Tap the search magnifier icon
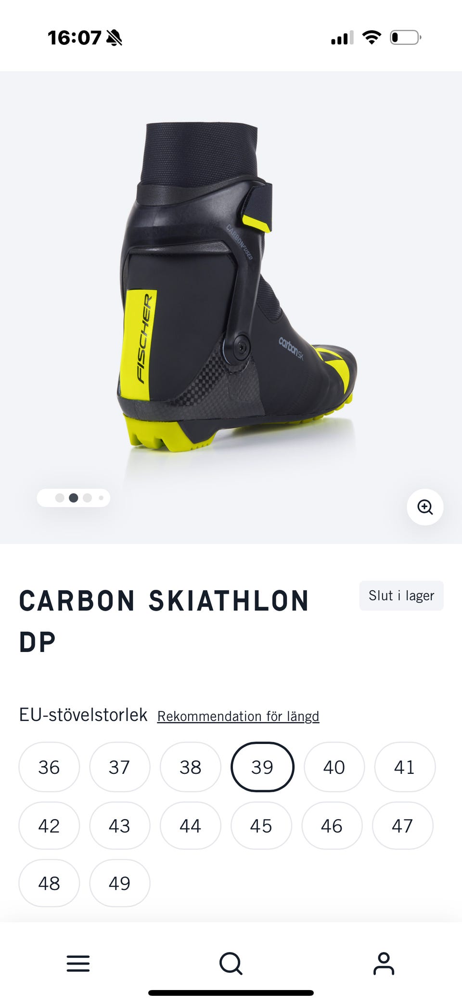The height and width of the screenshot is (1005, 462). click(x=231, y=964)
